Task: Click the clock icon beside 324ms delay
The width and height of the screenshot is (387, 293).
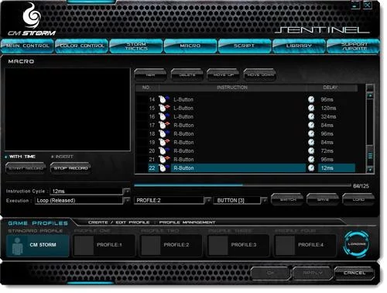Action: pyautogui.click(x=311, y=116)
